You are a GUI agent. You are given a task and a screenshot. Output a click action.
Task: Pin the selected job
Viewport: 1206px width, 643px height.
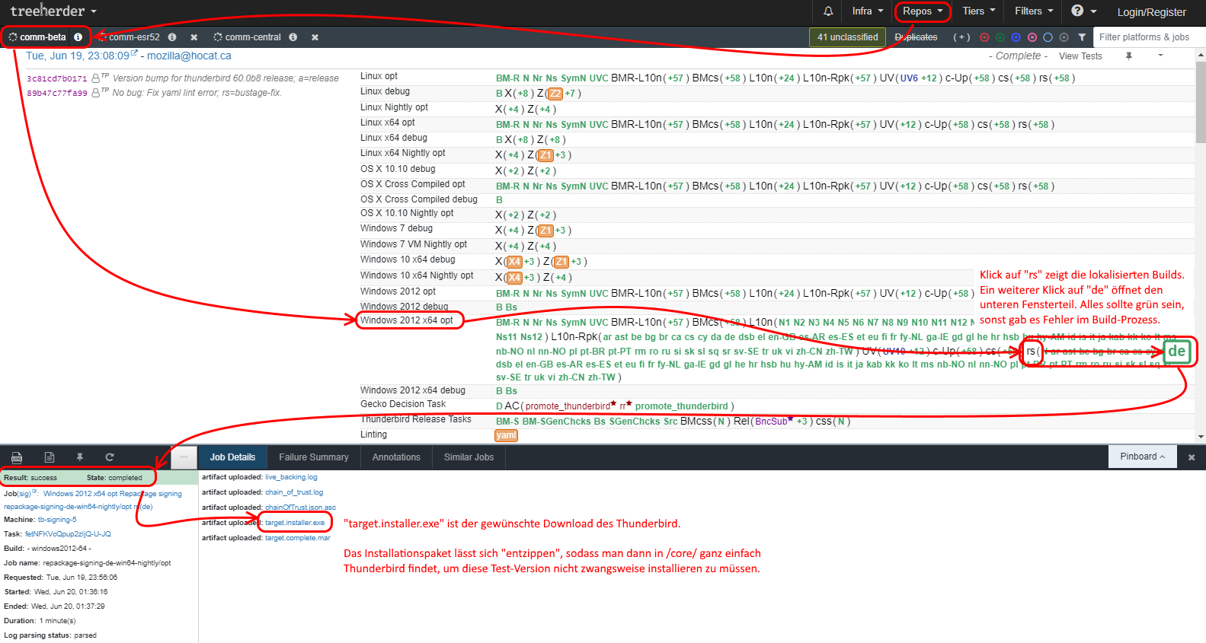[x=79, y=457]
